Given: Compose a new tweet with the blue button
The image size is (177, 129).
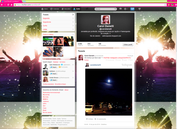Looking at the screenshot, I should [132, 9].
